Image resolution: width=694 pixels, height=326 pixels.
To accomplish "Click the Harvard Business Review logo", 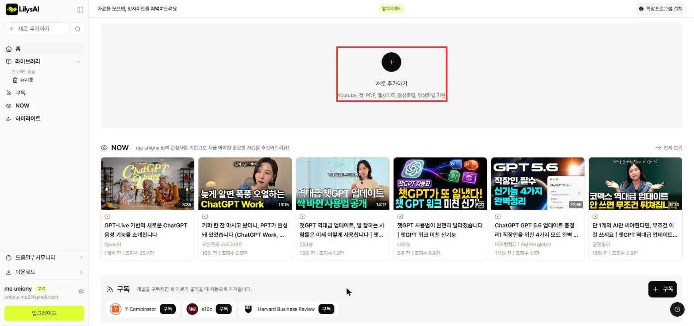I will tap(248, 309).
